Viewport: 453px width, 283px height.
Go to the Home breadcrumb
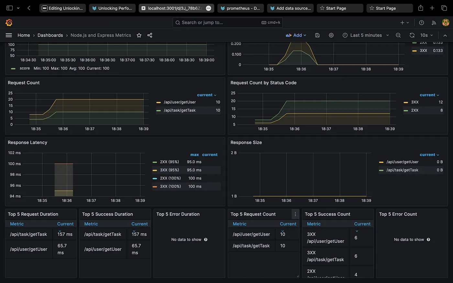[x=24, y=35]
